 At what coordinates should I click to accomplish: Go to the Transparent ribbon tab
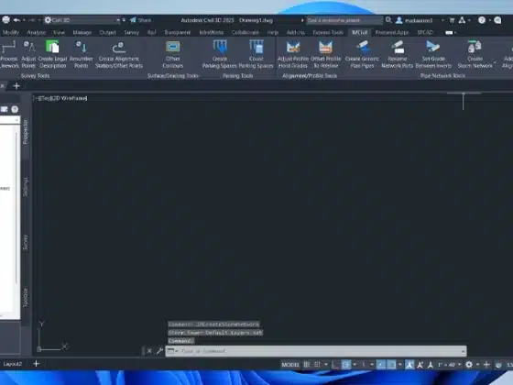[x=178, y=32]
